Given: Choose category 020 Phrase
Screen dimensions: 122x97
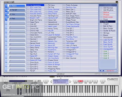Looking at the screenshot, I should [108, 15].
